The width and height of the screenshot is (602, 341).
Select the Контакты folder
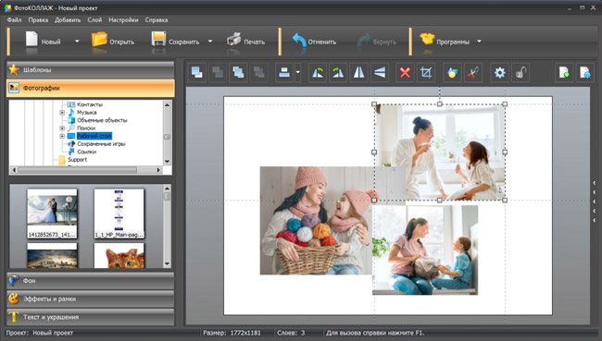coord(90,104)
